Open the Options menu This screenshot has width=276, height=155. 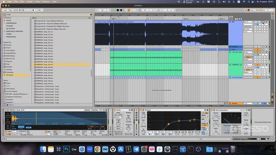click(x=46, y=2)
